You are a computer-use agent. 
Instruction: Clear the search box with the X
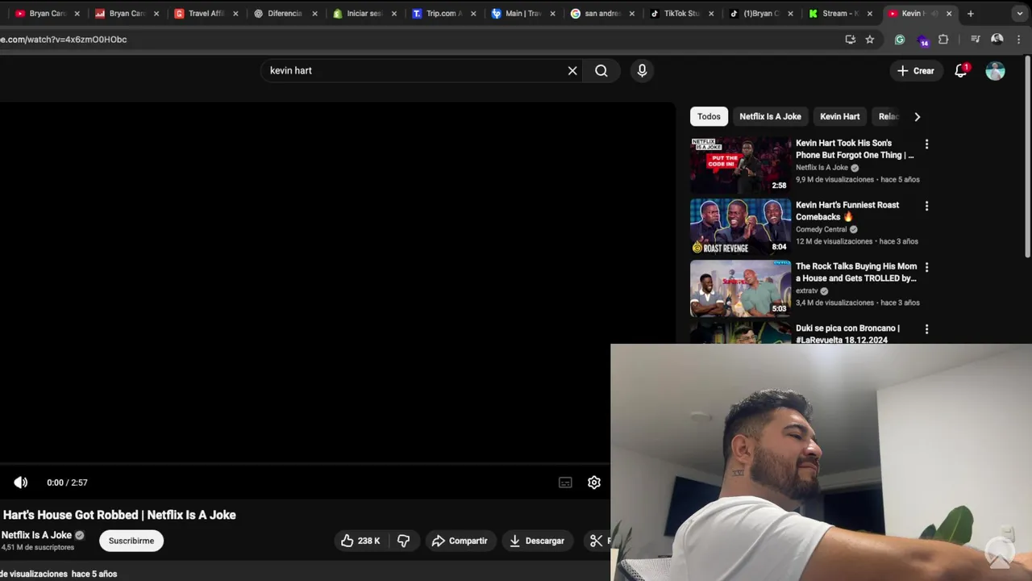coord(572,71)
